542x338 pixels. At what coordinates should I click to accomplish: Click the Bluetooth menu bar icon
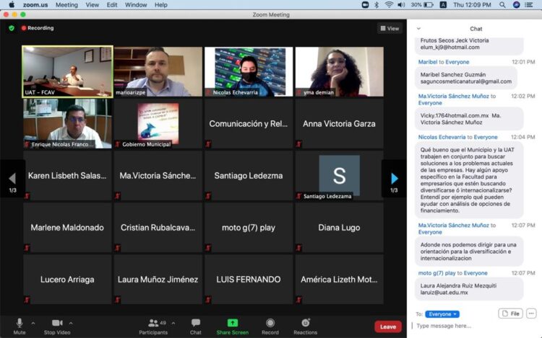pyautogui.click(x=377, y=5)
